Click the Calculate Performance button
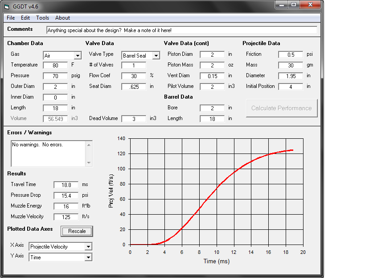The height and width of the screenshot is (278, 365). tap(282, 108)
